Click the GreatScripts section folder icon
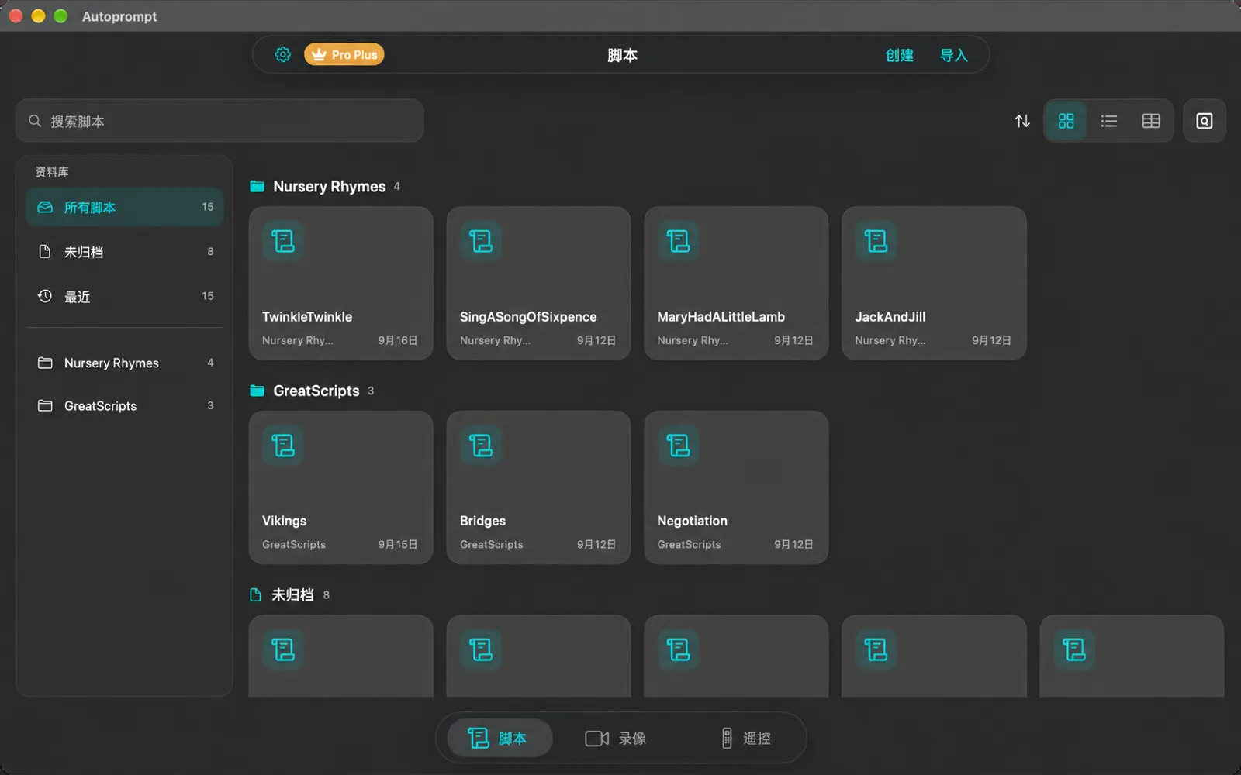 coord(257,391)
